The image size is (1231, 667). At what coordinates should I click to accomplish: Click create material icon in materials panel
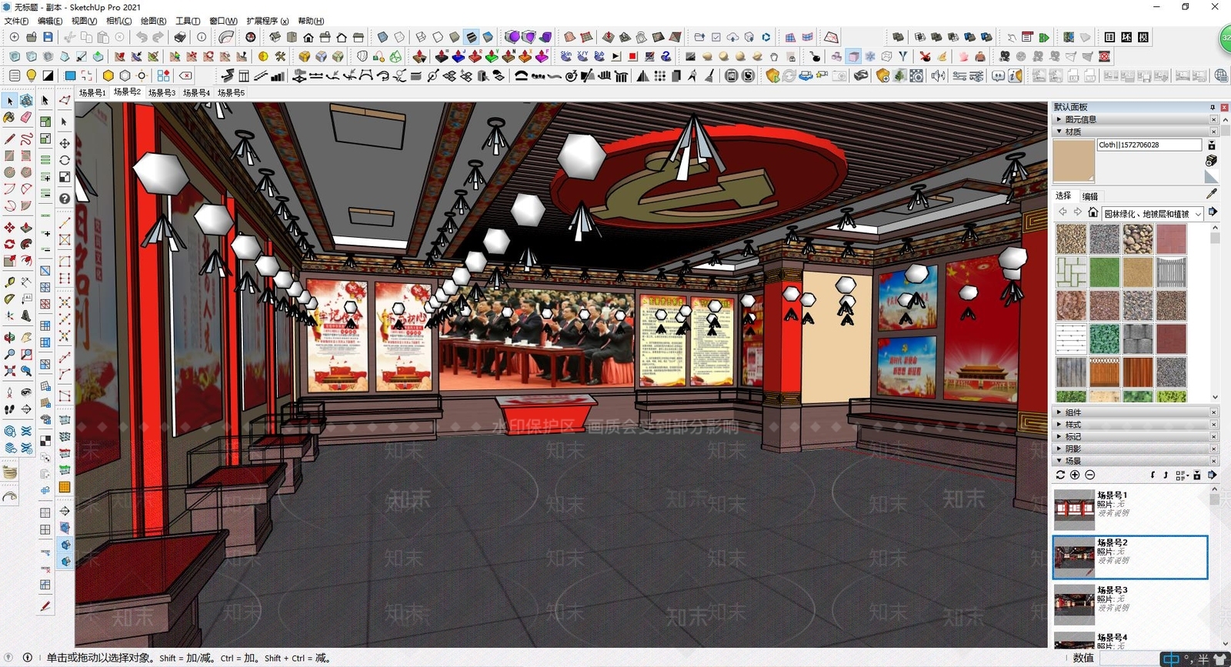pos(1211,160)
